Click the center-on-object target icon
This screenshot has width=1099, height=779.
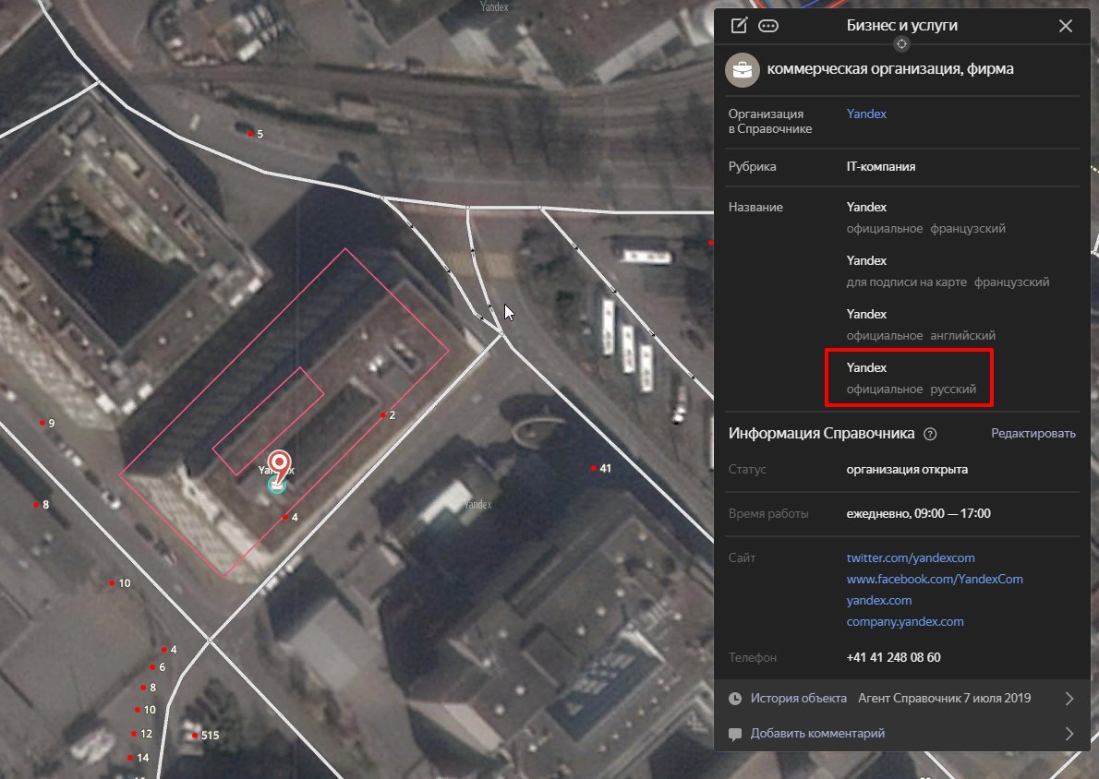(x=901, y=44)
